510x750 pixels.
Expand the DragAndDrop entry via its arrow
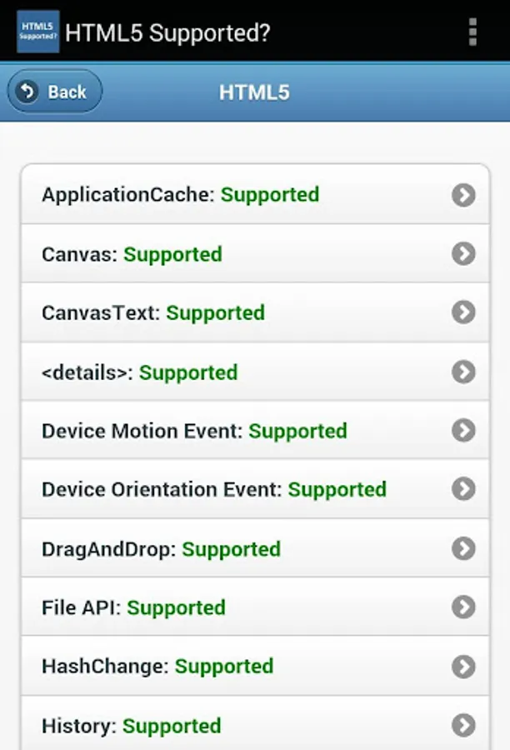click(x=463, y=548)
